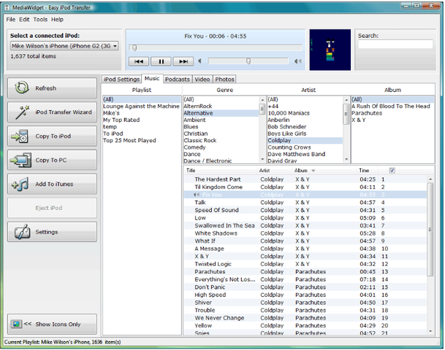Open the connected iPod dropdown
Image resolution: width=445 pixels, height=350 pixels.
(115, 46)
